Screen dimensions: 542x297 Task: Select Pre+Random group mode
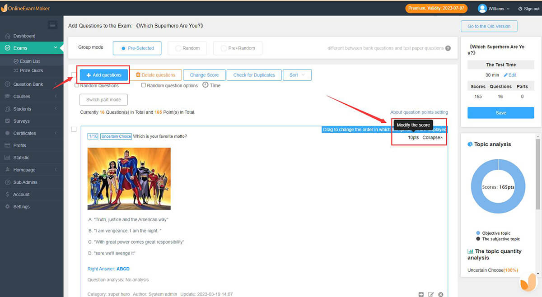(238, 48)
